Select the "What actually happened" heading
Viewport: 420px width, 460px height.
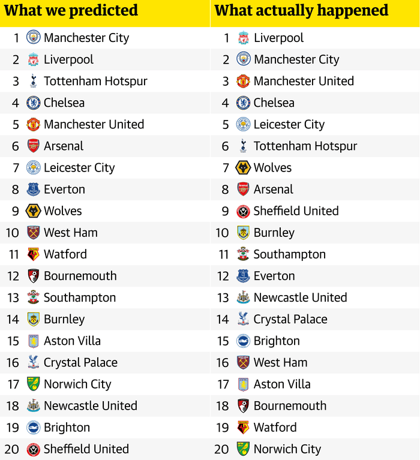point(301,11)
